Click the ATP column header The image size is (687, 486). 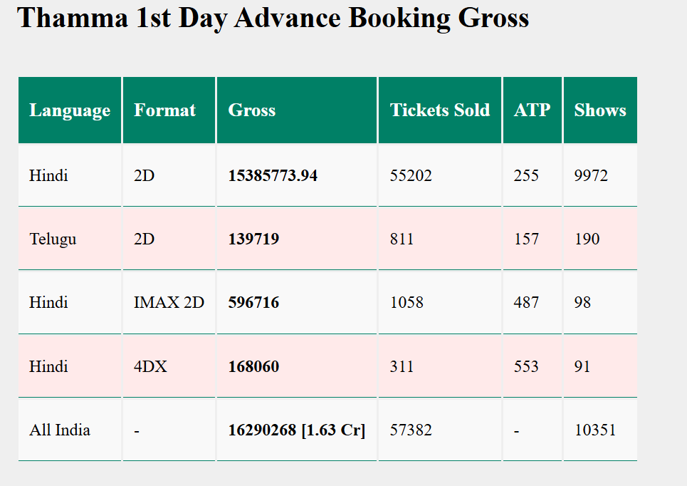532,110
